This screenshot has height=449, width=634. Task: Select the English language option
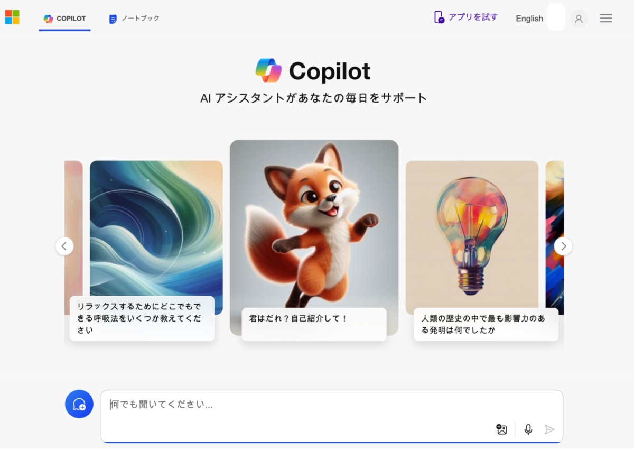[x=529, y=19]
